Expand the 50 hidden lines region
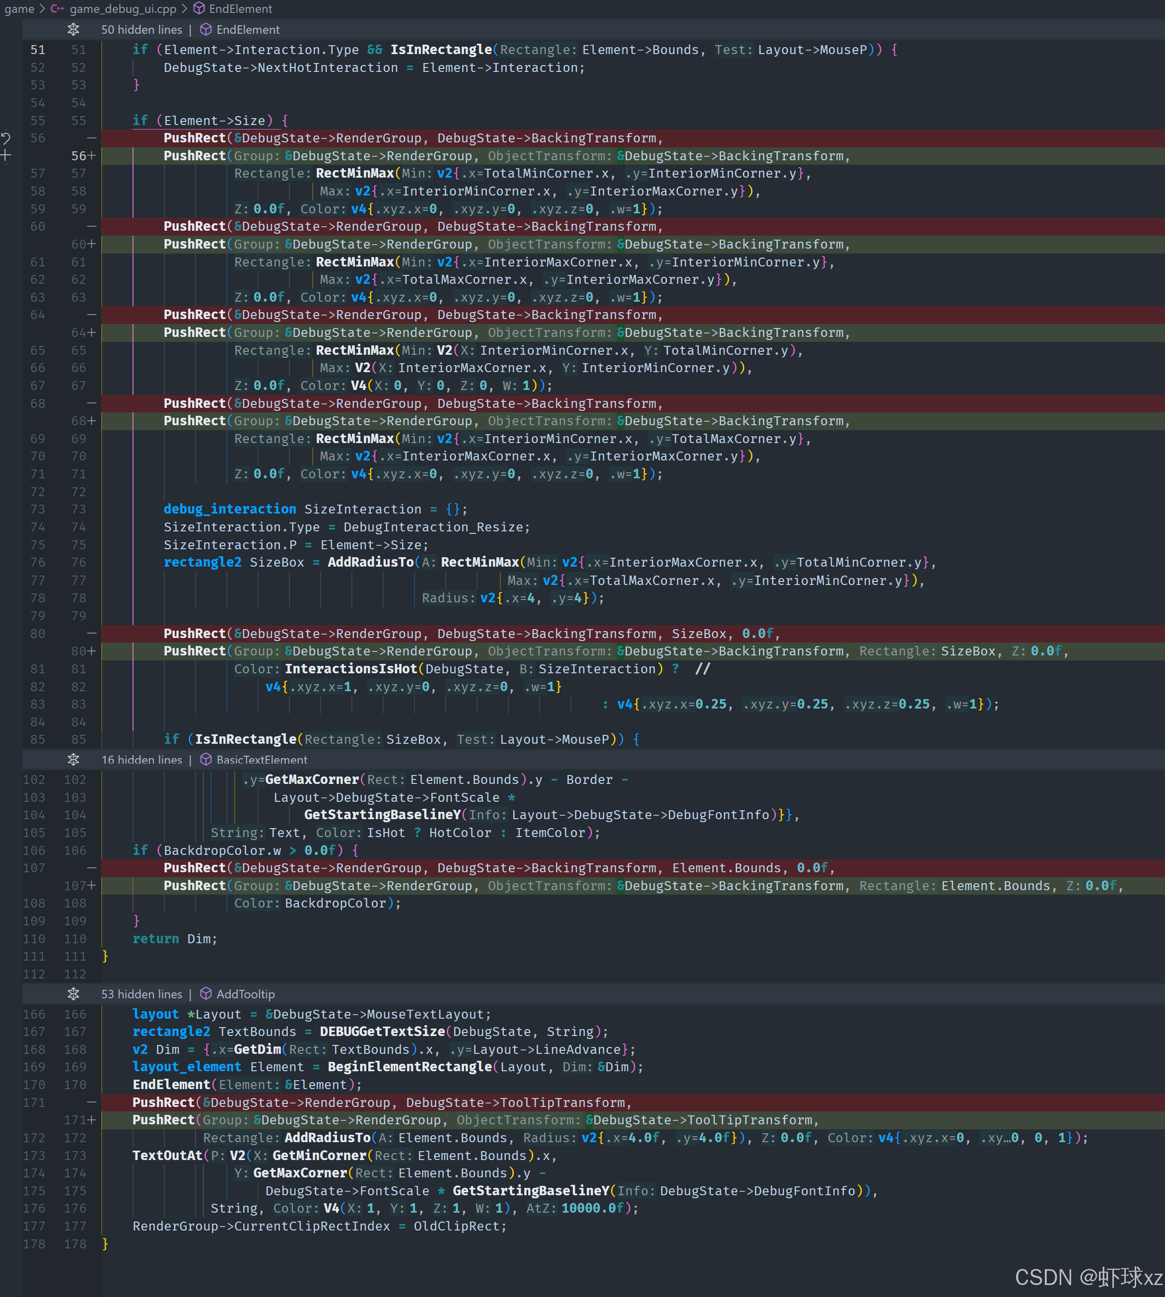Viewport: 1165px width, 1297px height. 141,29
